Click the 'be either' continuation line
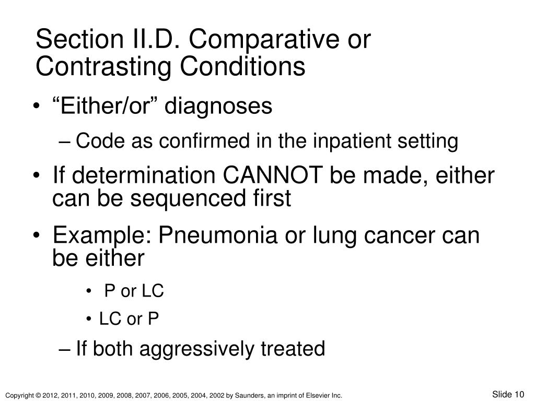The height and width of the screenshot is (401, 535). click(98, 258)
